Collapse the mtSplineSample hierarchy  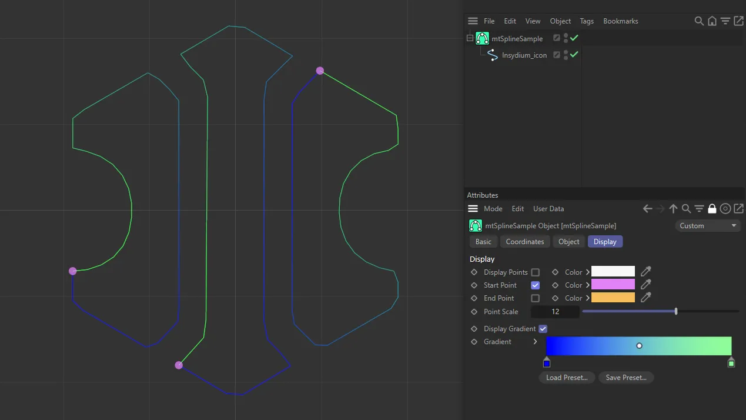click(469, 38)
